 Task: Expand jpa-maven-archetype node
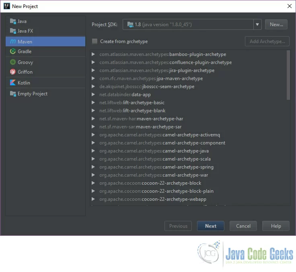93,78
